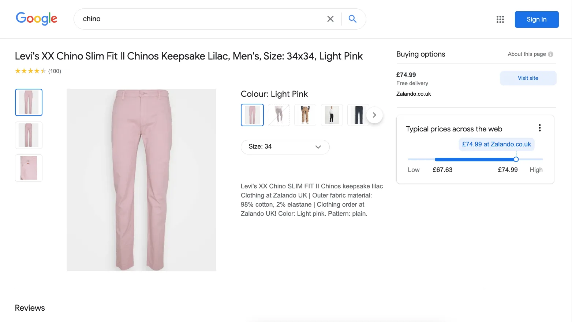
Task: Click the star rating for the chinos
Action: 31,70
